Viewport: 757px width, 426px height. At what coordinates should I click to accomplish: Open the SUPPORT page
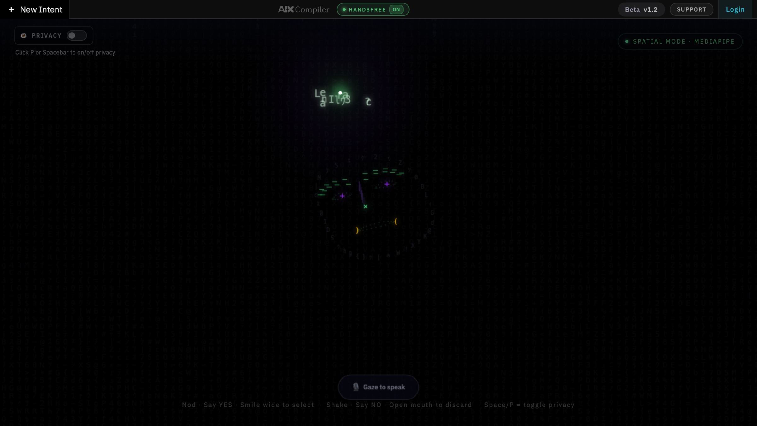(691, 9)
